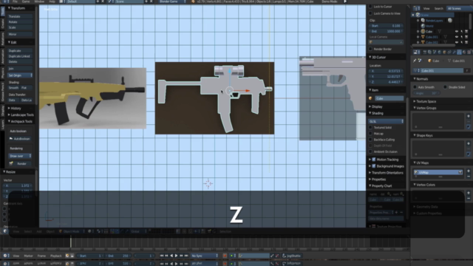Open the Object properties tab icon
Viewport: 473px width, 266px height.
coord(444,52)
